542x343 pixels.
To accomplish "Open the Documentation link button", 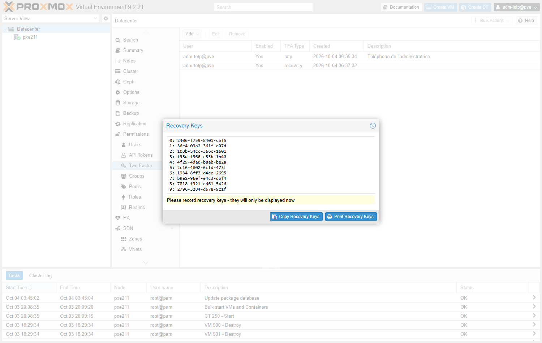I will 401,7.
